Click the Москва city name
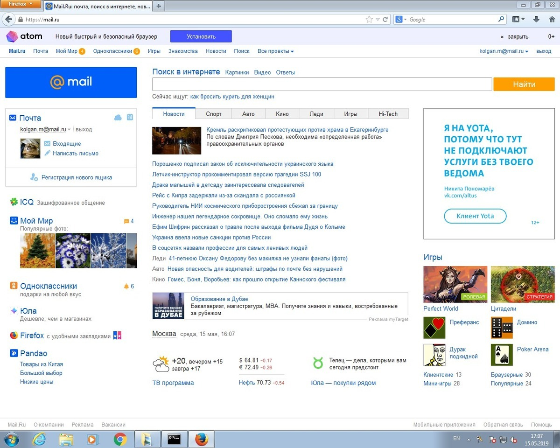 point(164,334)
